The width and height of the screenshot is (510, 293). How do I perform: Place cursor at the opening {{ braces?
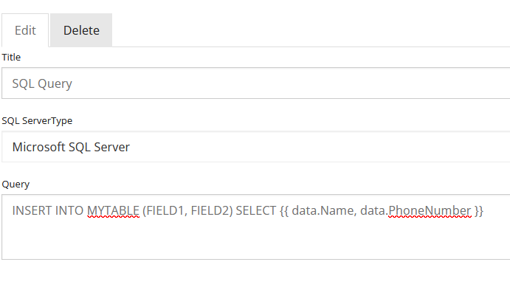pyautogui.click(x=284, y=211)
